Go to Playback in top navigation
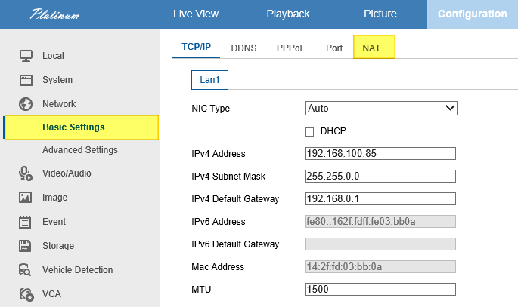 click(287, 14)
